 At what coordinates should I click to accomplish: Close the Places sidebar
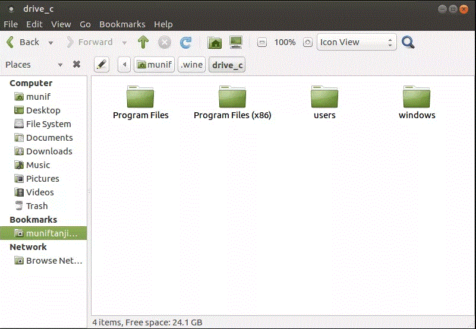77,64
